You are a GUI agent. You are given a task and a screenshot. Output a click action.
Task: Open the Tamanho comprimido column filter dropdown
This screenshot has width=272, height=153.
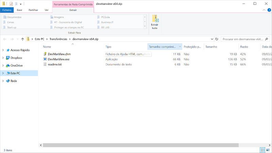click(180, 47)
